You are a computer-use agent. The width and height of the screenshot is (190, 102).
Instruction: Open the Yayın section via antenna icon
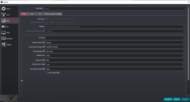4,15
